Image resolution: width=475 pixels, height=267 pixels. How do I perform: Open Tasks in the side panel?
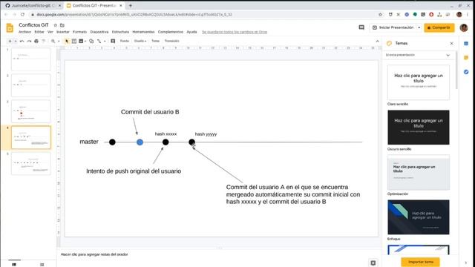pos(466,72)
